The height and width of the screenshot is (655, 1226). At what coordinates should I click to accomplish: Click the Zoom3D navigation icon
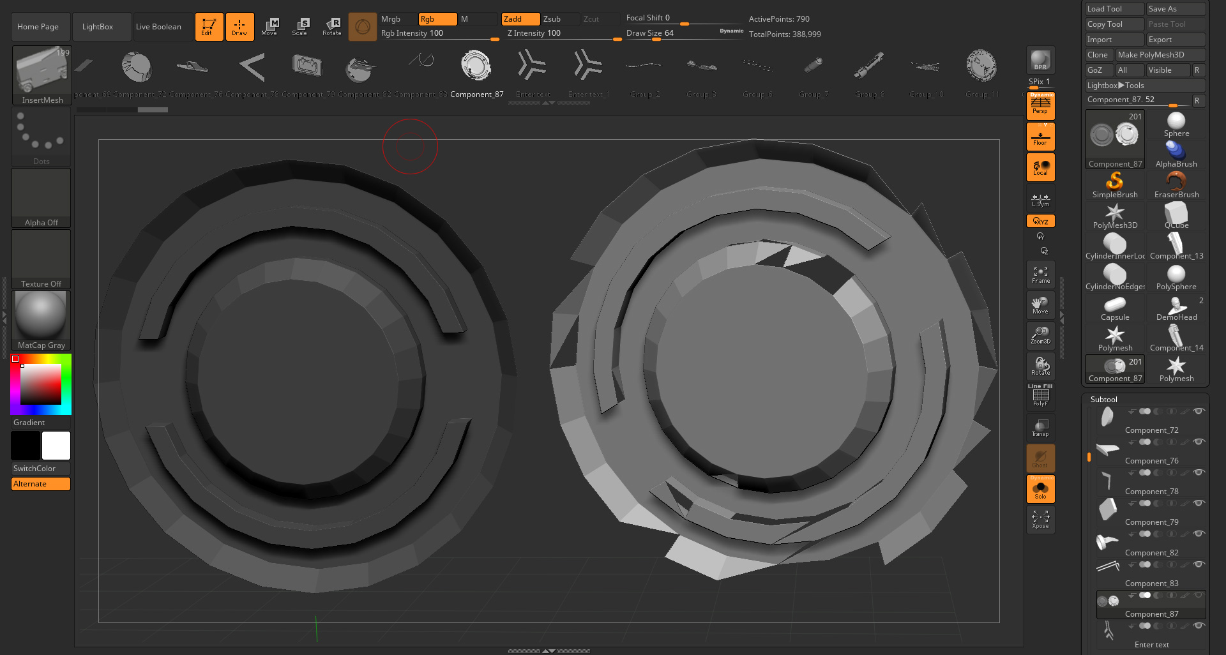(x=1040, y=336)
